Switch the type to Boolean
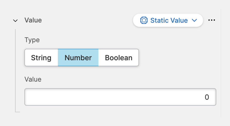Image resolution: width=230 pixels, height=126 pixels. [119, 58]
